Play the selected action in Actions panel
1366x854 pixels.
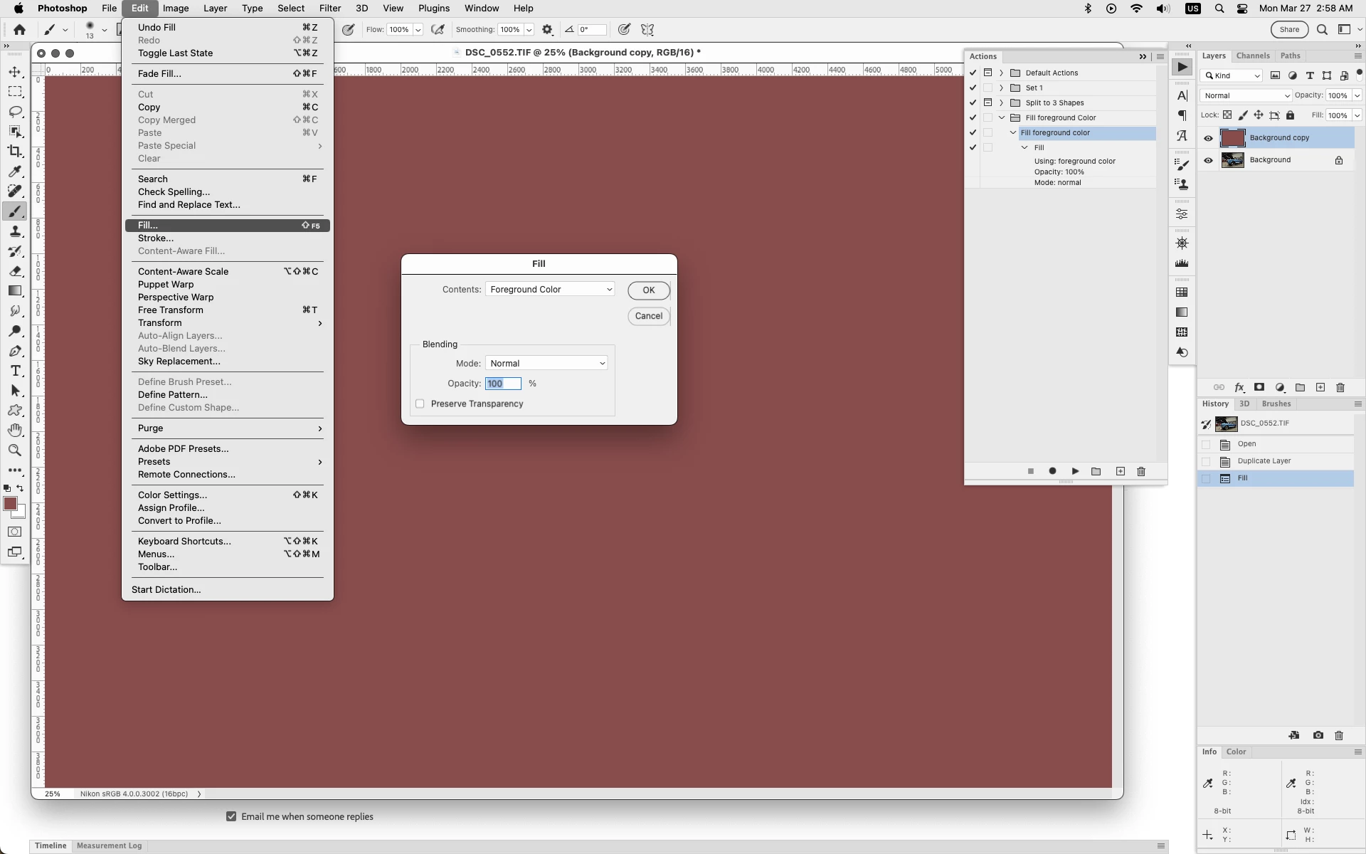pyautogui.click(x=1075, y=471)
